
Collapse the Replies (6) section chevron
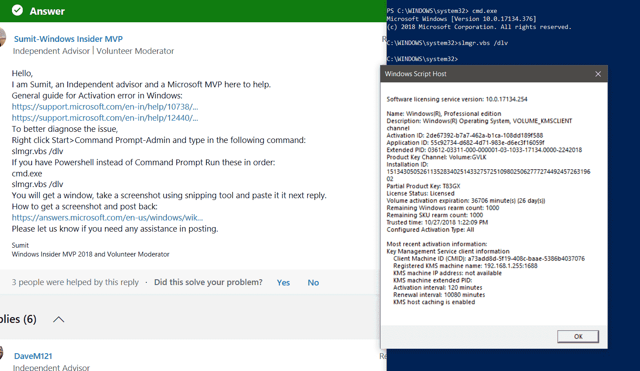coord(58,319)
